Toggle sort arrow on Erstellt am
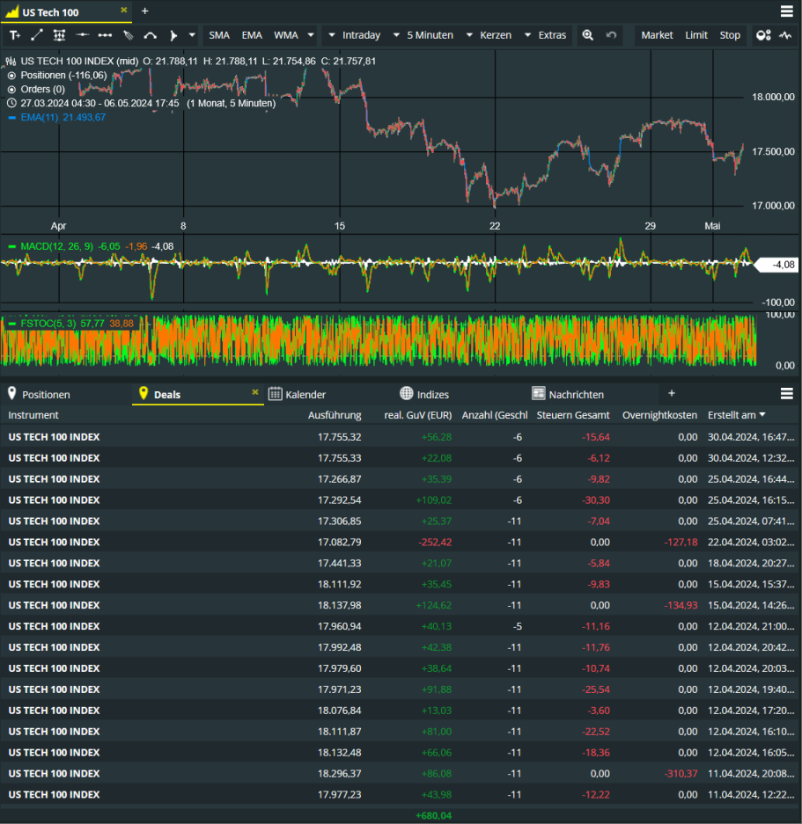The width and height of the screenshot is (802, 824). tap(762, 414)
